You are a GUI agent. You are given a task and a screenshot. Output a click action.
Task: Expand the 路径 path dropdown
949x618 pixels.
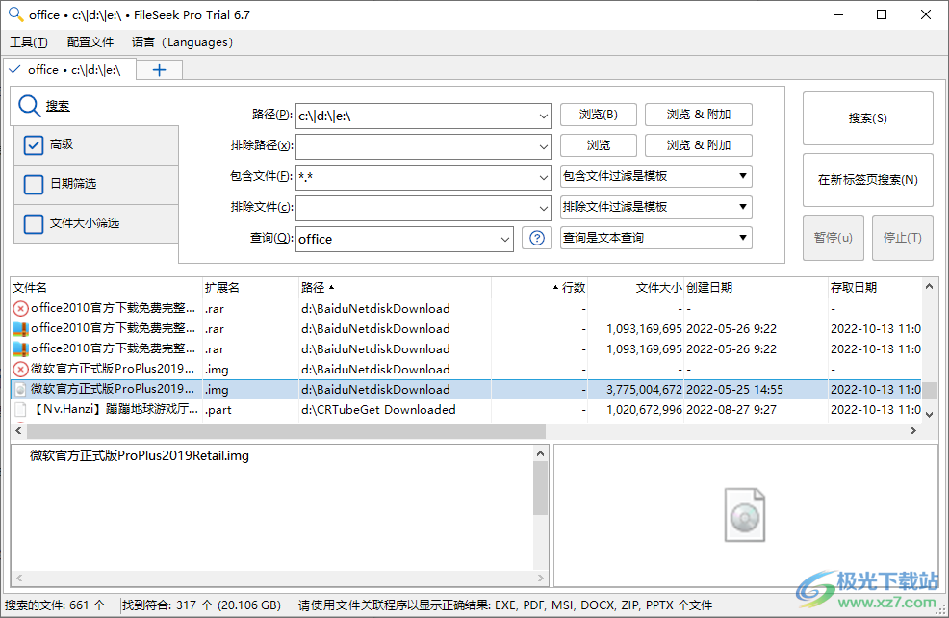544,116
